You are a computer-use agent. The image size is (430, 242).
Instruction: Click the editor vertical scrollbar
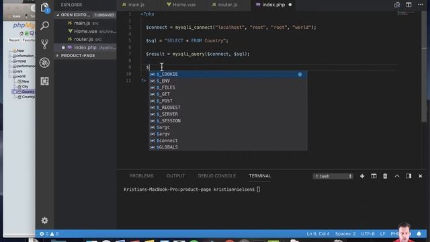[424, 66]
